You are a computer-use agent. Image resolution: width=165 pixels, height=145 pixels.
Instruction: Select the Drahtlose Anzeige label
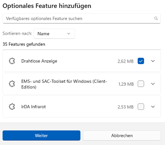[x=39, y=61]
